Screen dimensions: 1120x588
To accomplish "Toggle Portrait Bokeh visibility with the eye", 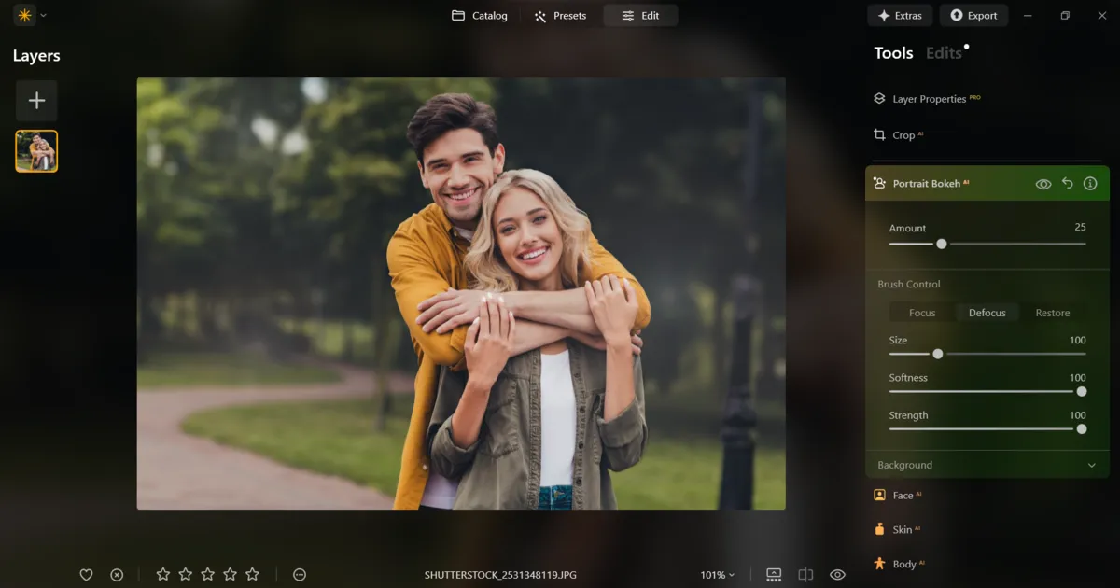I will (x=1043, y=183).
